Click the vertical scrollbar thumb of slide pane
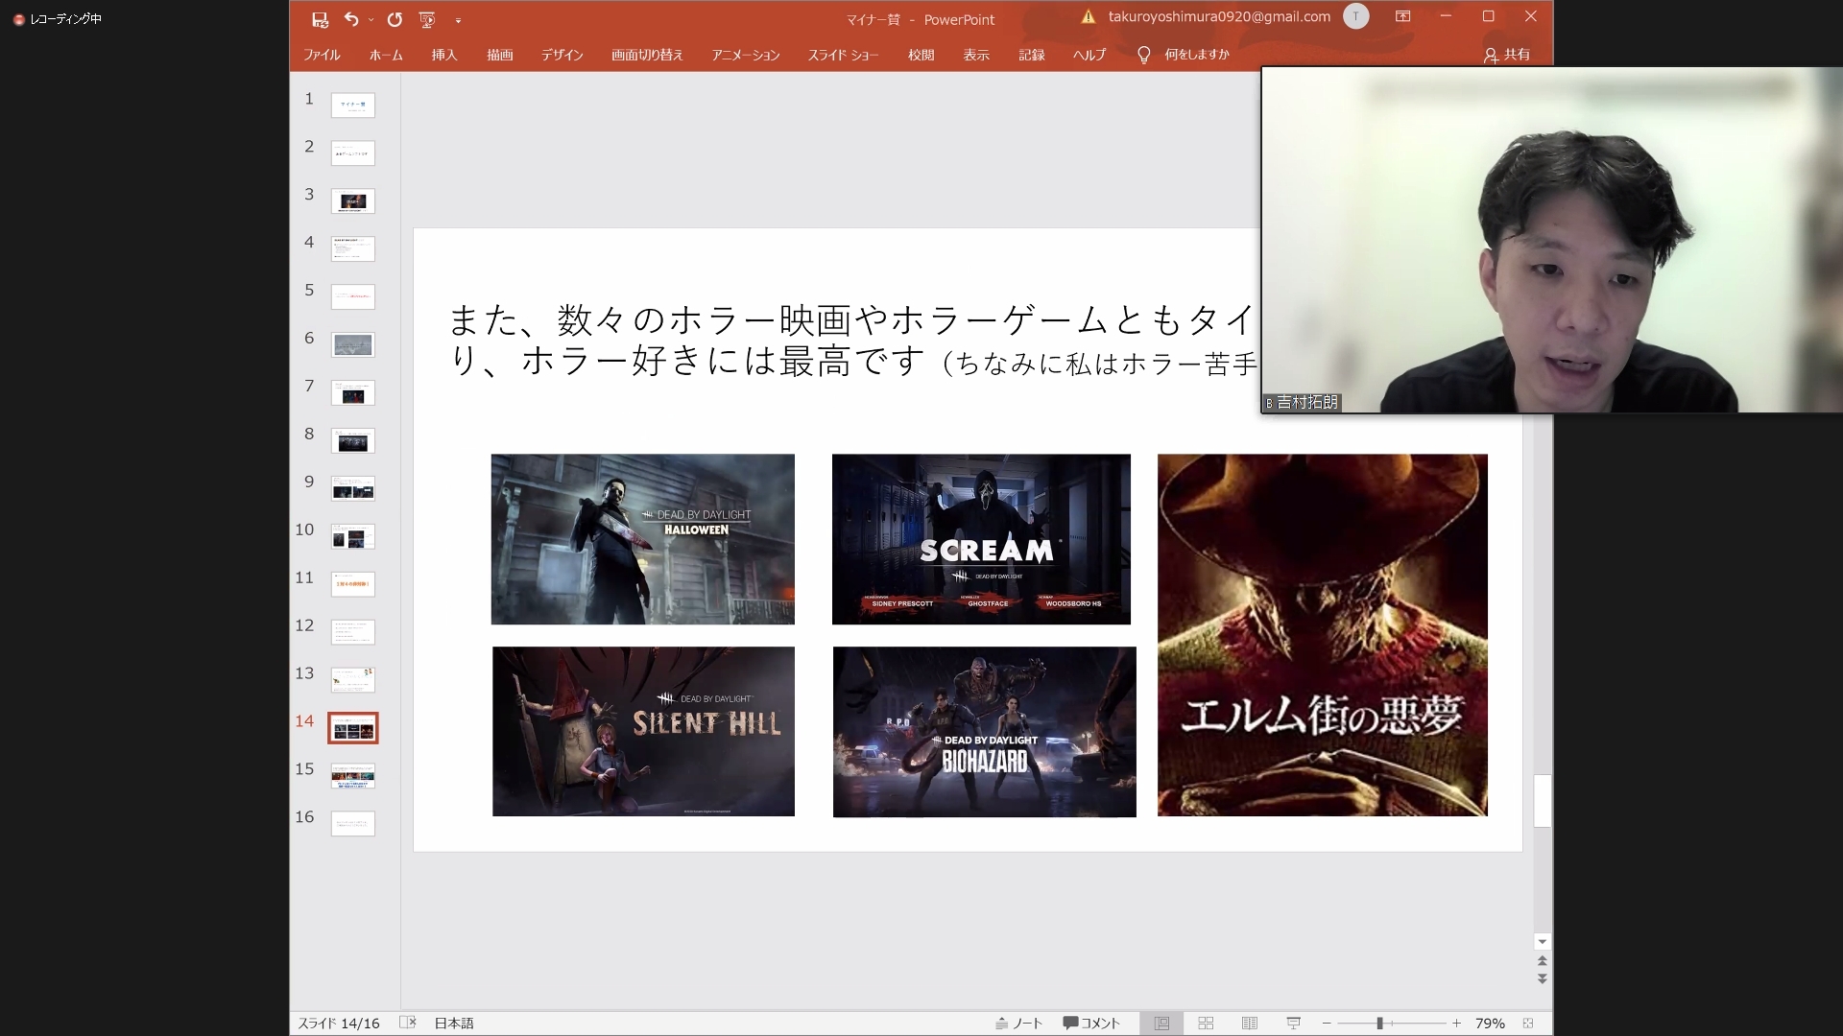This screenshot has height=1036, width=1843. (x=1542, y=800)
